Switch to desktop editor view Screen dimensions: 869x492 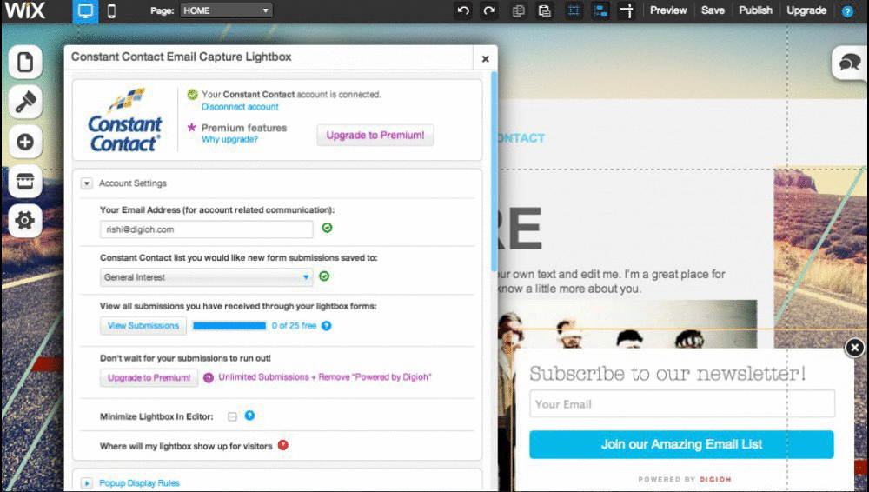coord(85,11)
